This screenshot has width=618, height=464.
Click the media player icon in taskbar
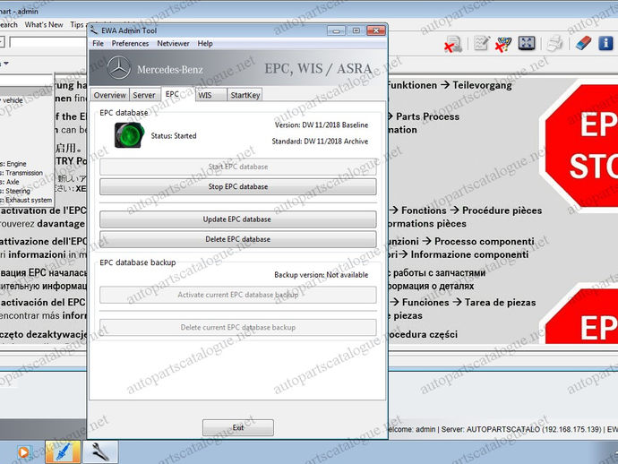pos(24,451)
